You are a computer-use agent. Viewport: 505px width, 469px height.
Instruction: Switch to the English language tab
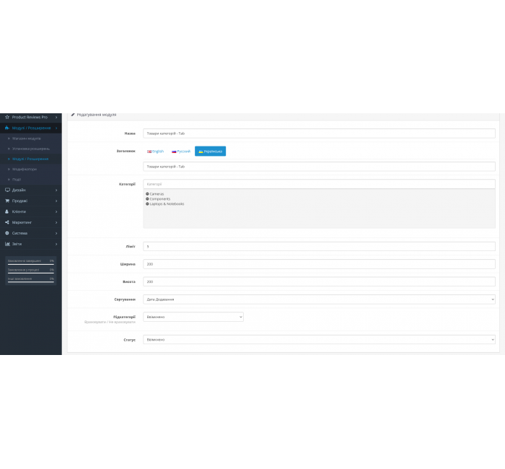pos(156,151)
